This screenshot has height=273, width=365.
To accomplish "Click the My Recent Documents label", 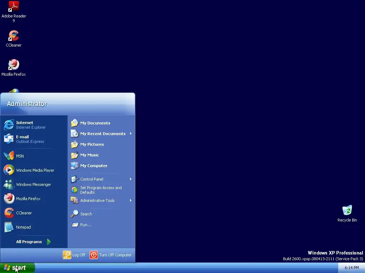I will click(103, 134).
